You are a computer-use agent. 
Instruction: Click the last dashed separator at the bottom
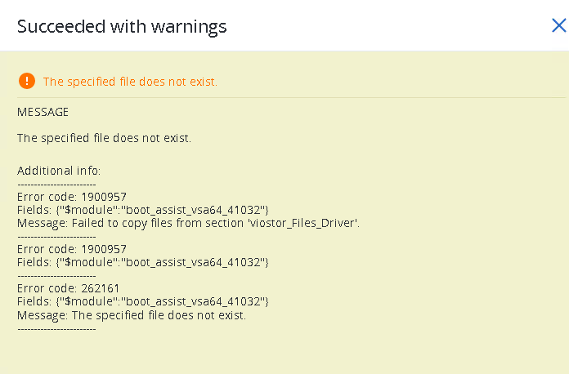tap(56, 328)
